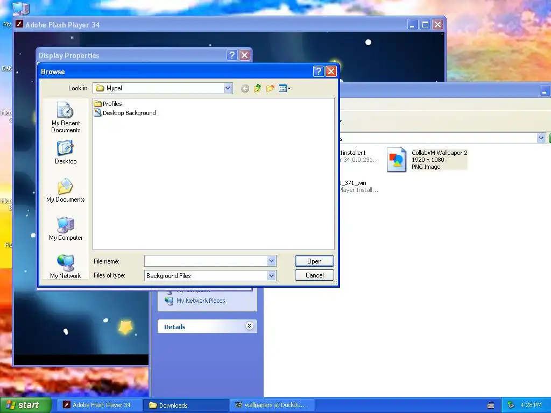The width and height of the screenshot is (551, 413).
Task: Close the Display Properties window
Action: [245, 55]
